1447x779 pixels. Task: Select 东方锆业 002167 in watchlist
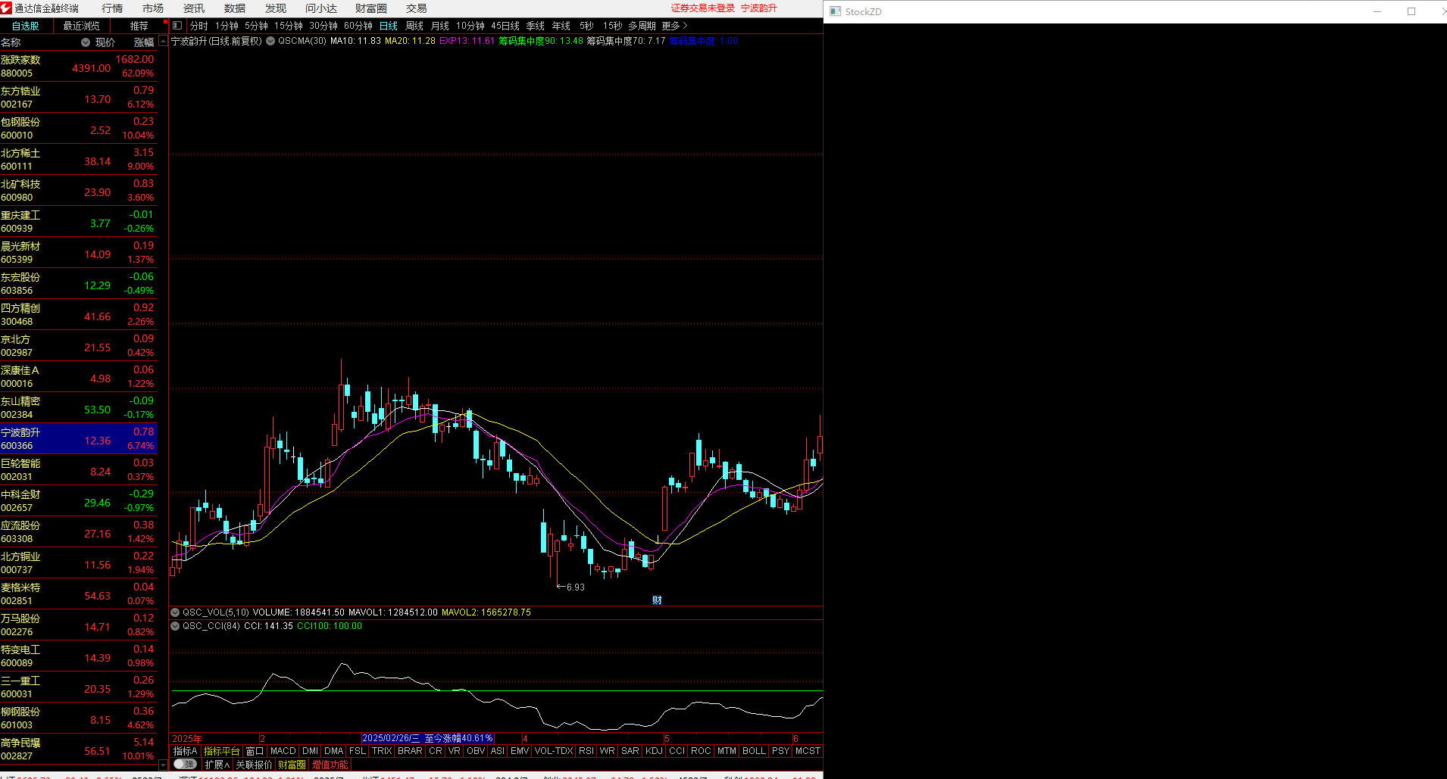79,98
